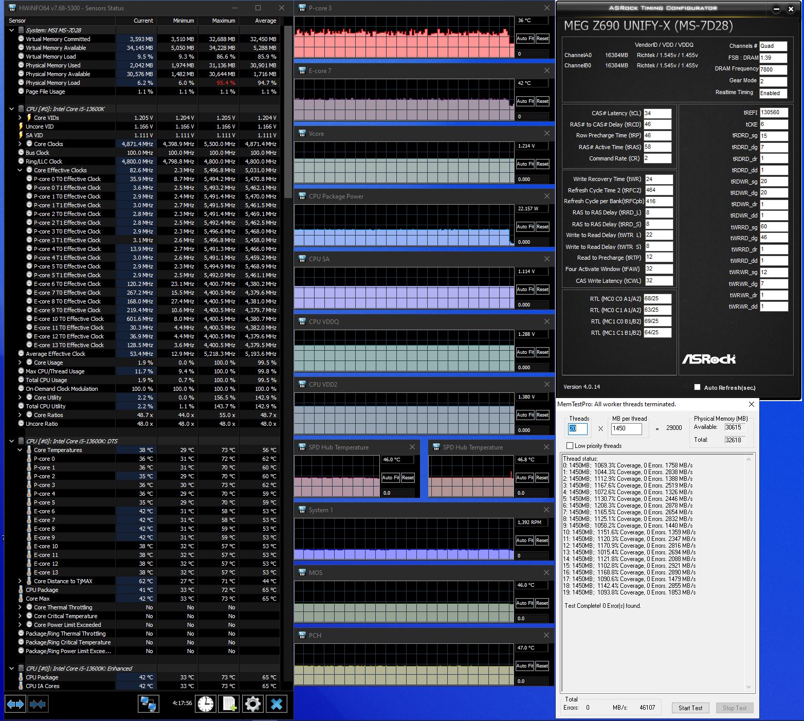Image resolution: width=804 pixels, height=721 pixels.
Task: Click the CPU Package thermometer icon in DTS section
Action: [21, 590]
